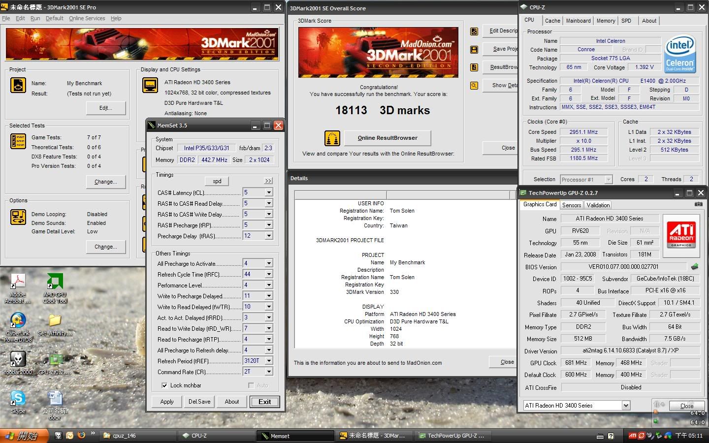Open the Processor #1 selection dropdown in CPU-Z

[609, 180]
